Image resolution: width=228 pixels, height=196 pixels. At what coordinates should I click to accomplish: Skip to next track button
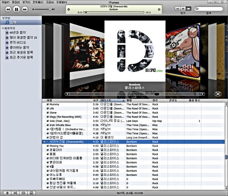point(25,9)
